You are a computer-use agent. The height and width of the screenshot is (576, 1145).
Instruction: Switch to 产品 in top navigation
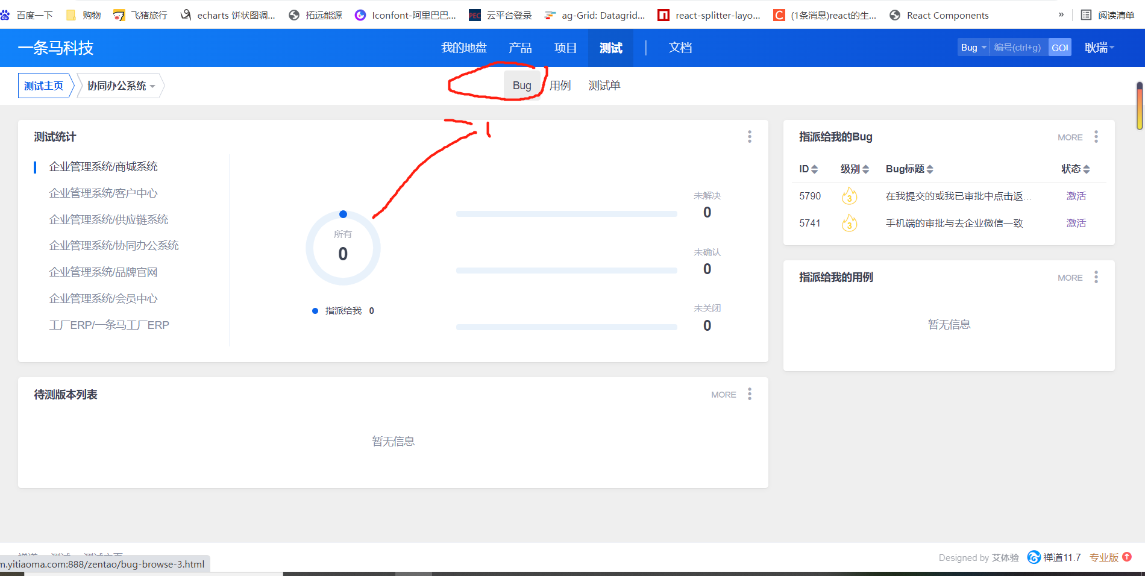tap(520, 48)
